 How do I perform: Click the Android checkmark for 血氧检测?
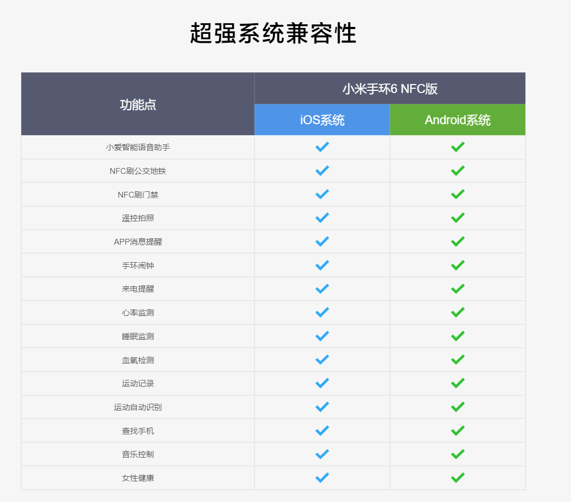(457, 359)
